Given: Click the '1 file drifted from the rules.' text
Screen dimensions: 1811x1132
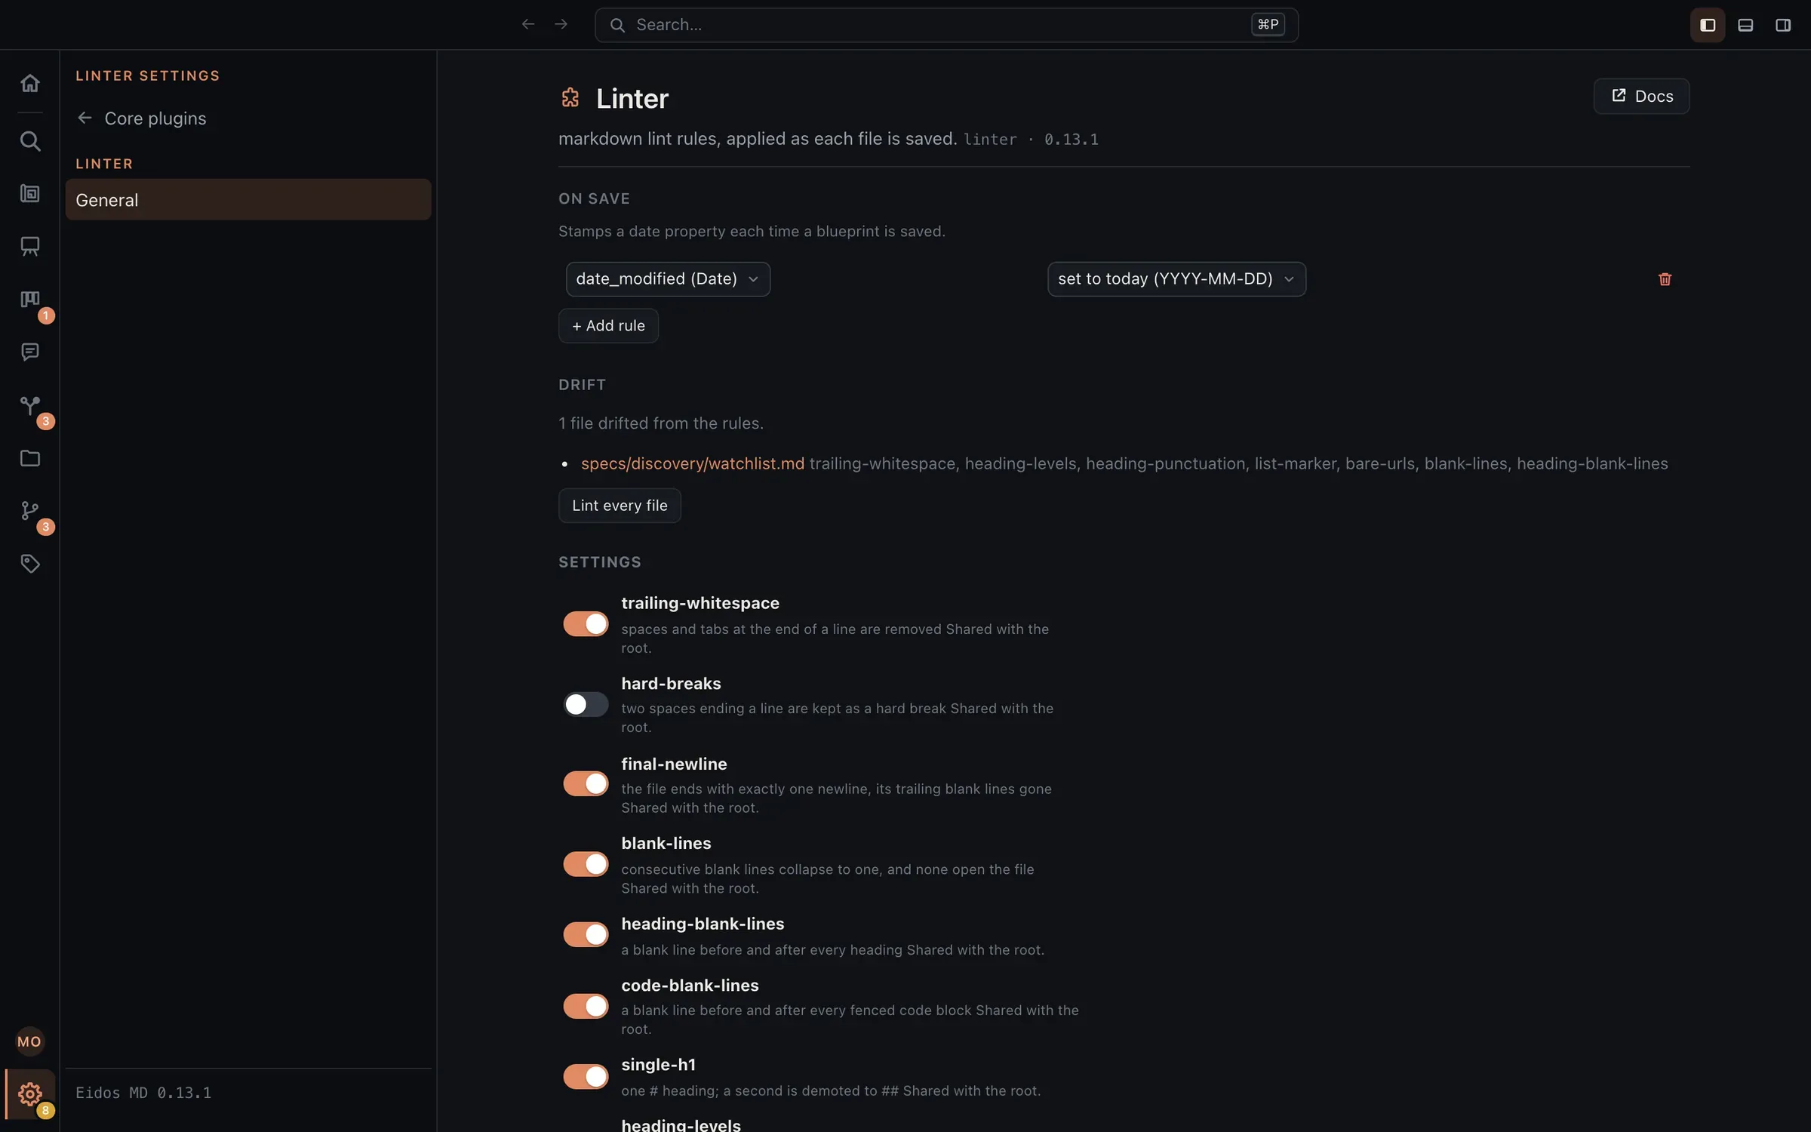Looking at the screenshot, I should [661, 423].
